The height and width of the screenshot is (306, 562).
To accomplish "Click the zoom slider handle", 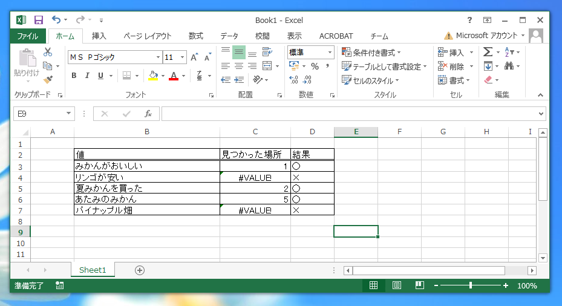I will click(470, 285).
